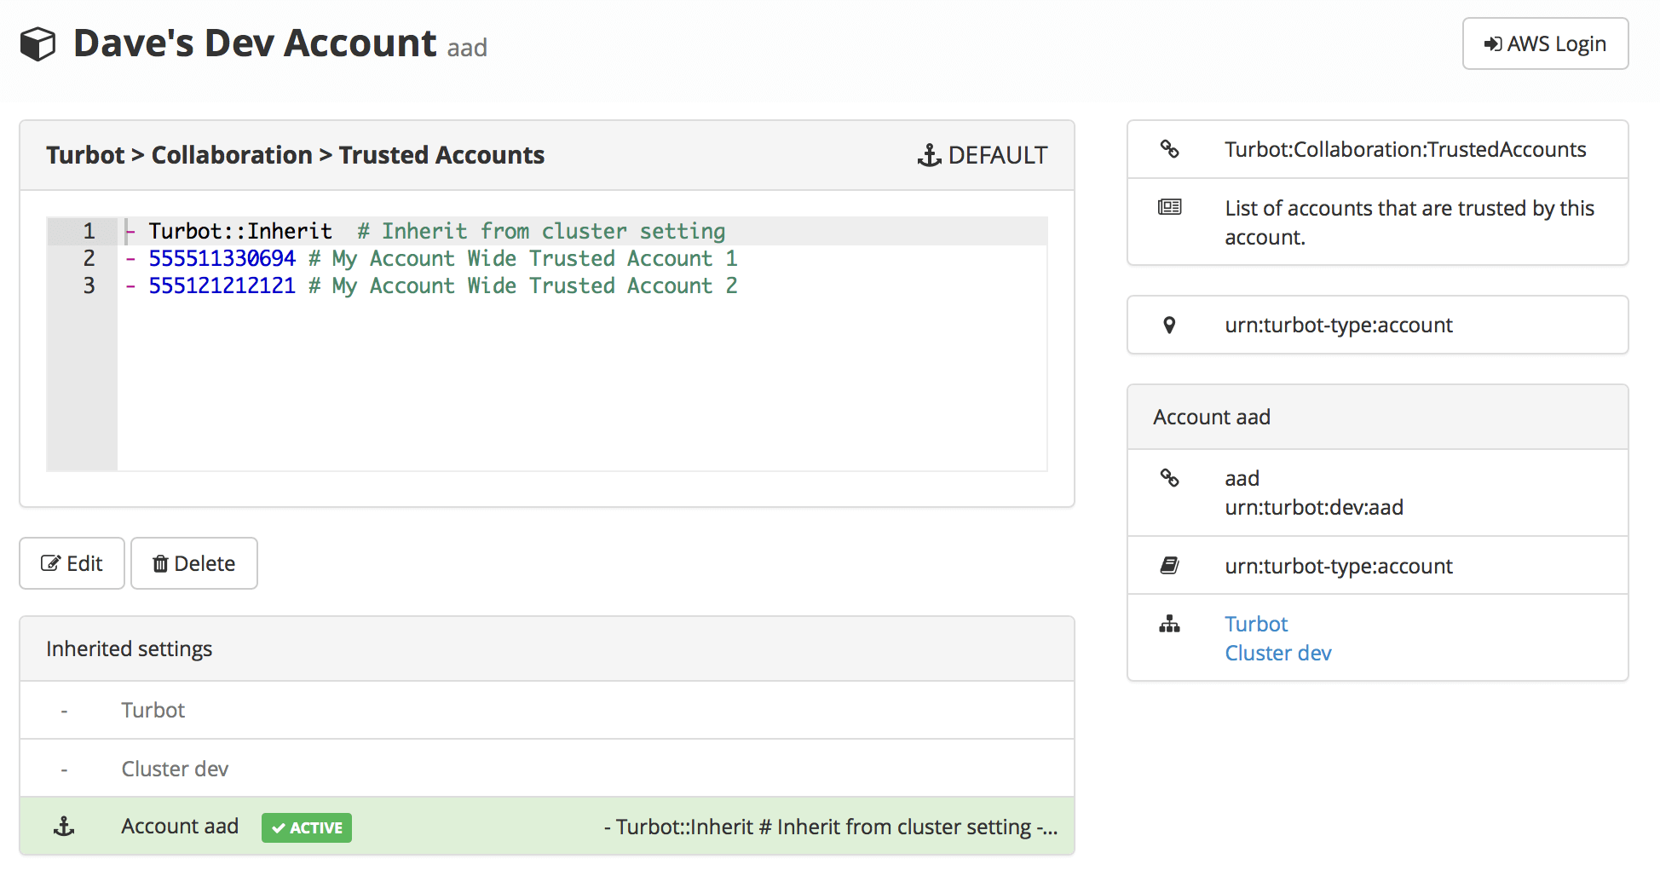
Task: Click the link icon beside Turbot:Collaboration:TrustedAccounts
Action: point(1170,149)
